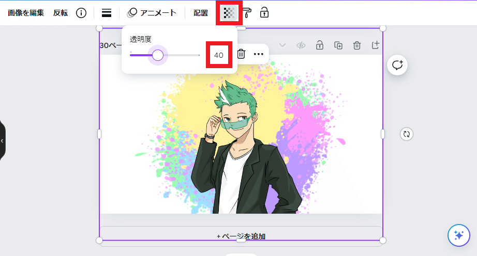This screenshot has height=256, width=477.
Task: Click the 30ページ page title text
Action: click(111, 45)
